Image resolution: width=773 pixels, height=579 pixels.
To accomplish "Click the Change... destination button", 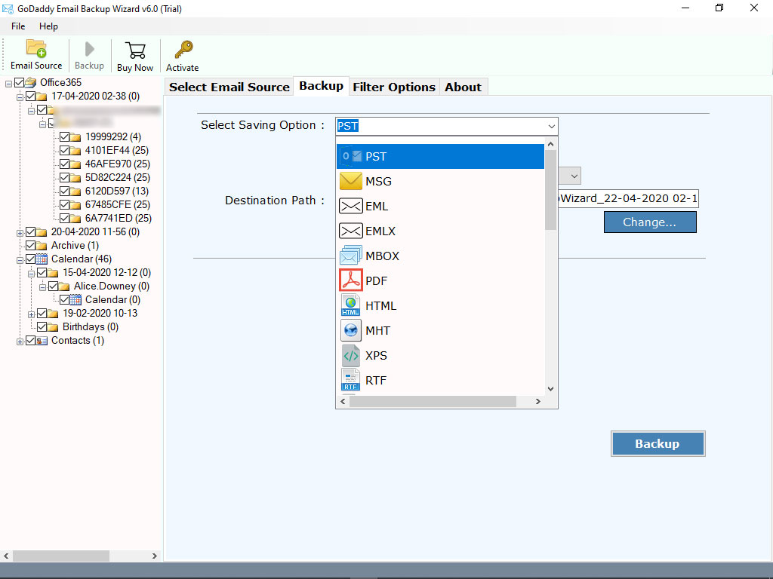I will click(650, 222).
